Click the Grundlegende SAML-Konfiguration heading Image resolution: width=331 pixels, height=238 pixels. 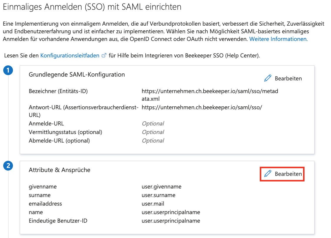pos(77,75)
